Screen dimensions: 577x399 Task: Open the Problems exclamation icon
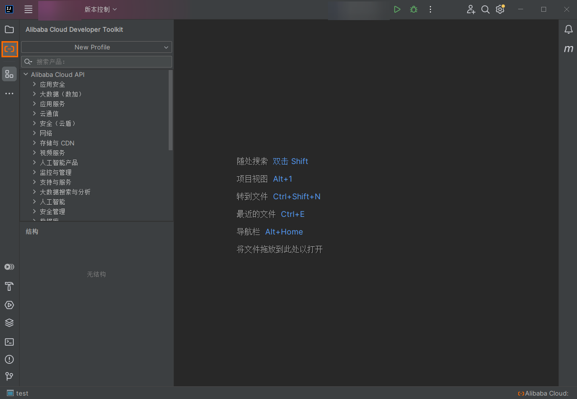9,359
